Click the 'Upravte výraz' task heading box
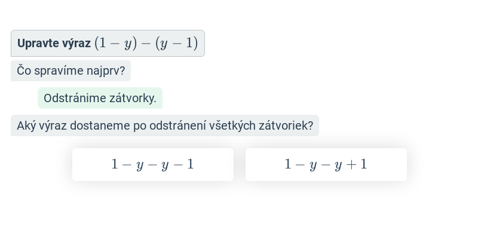The width and height of the screenshot is (478, 239). click(108, 43)
